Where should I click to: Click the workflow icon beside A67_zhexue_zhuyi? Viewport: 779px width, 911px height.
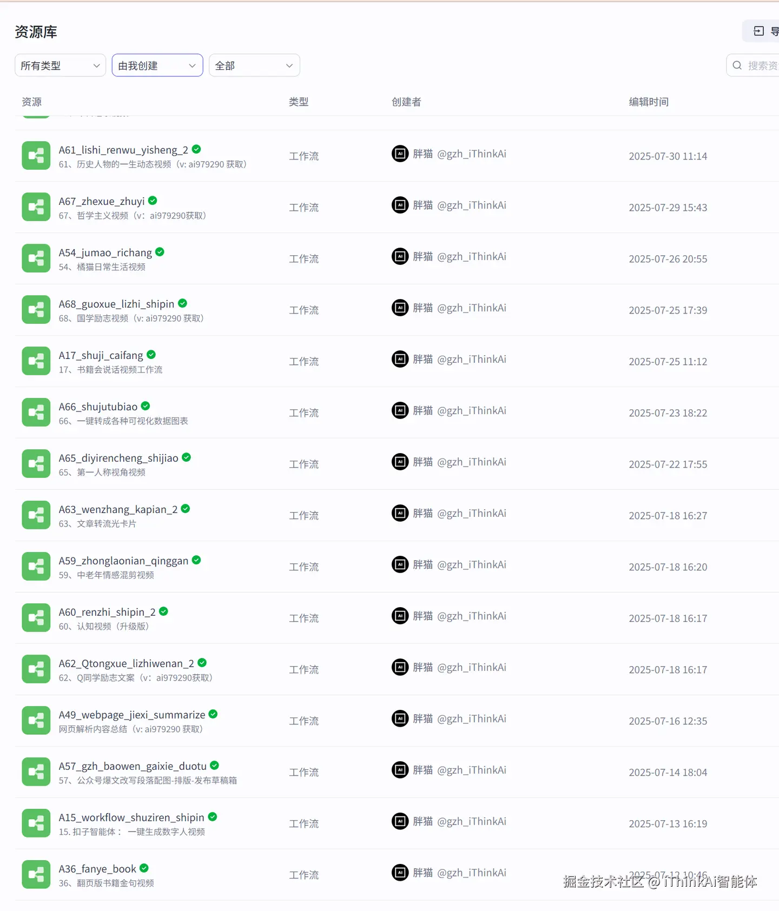tap(36, 207)
